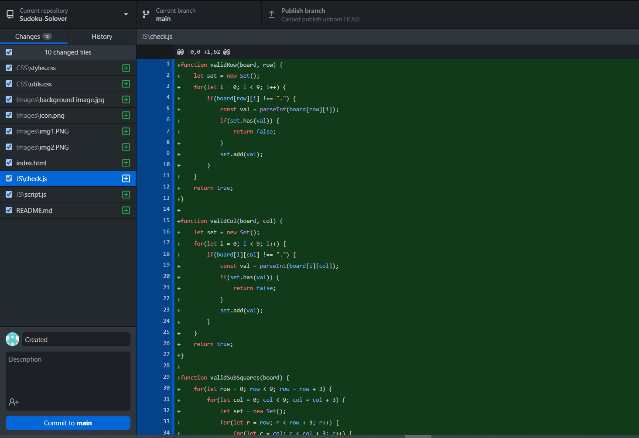Expand the diff for README.md
Viewport: 639px width, 438px height.
point(126,210)
